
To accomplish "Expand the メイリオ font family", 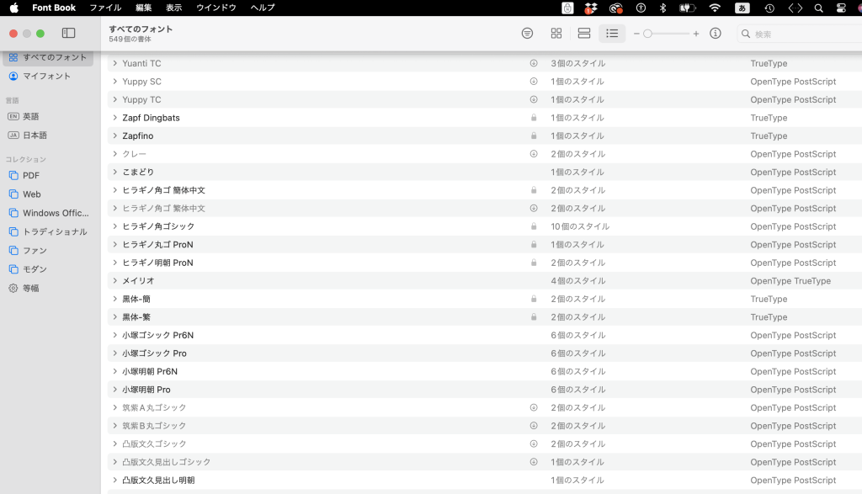I will [115, 281].
